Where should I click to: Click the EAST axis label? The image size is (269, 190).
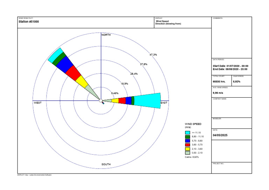(x=164, y=103)
